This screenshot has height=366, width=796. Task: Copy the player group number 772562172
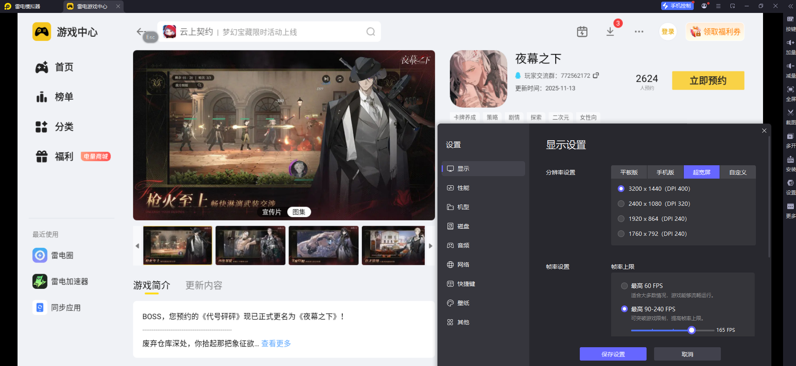tap(596, 76)
